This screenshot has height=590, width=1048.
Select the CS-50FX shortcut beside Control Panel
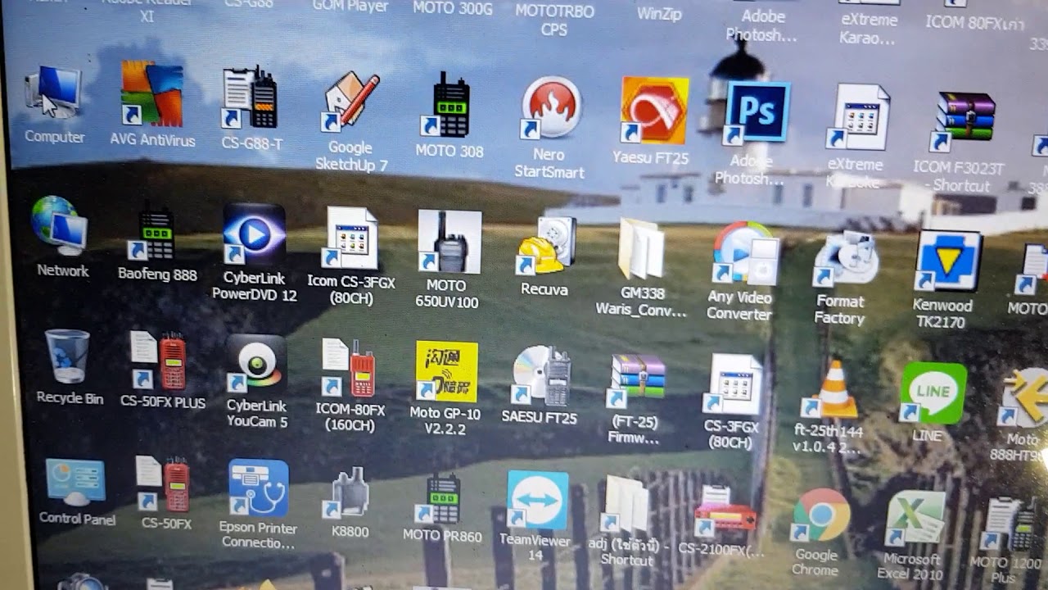point(163,485)
